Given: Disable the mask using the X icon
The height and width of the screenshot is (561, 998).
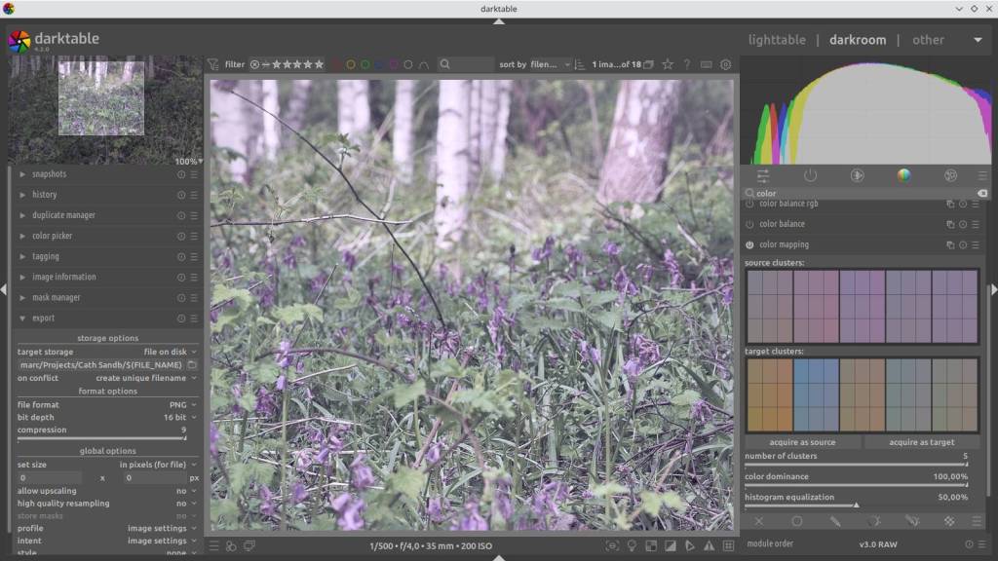Looking at the screenshot, I should (758, 521).
